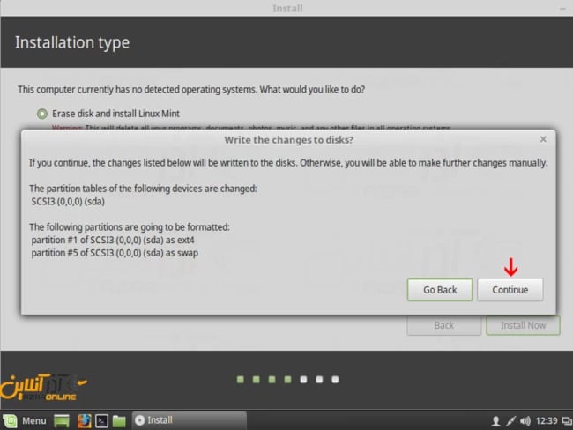This screenshot has width=573, height=430.
Task: Click the Back button behind the dialog
Action: (x=443, y=325)
